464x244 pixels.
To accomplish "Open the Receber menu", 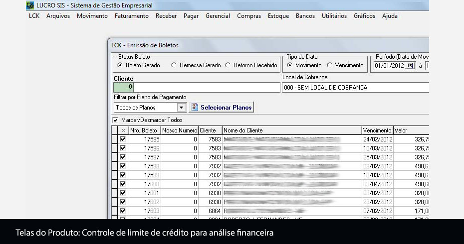I will [166, 16].
